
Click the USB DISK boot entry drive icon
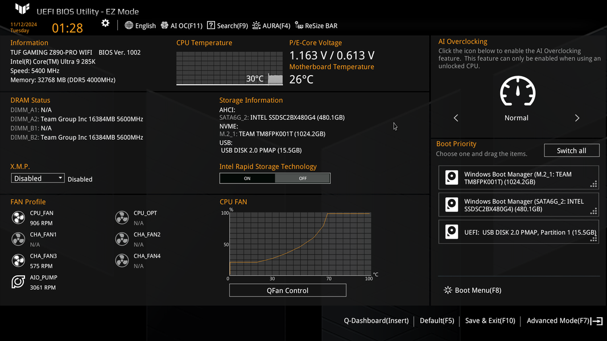(451, 232)
